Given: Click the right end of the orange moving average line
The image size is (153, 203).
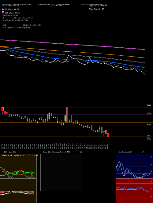Looking at the screenshot, I should click(145, 58).
